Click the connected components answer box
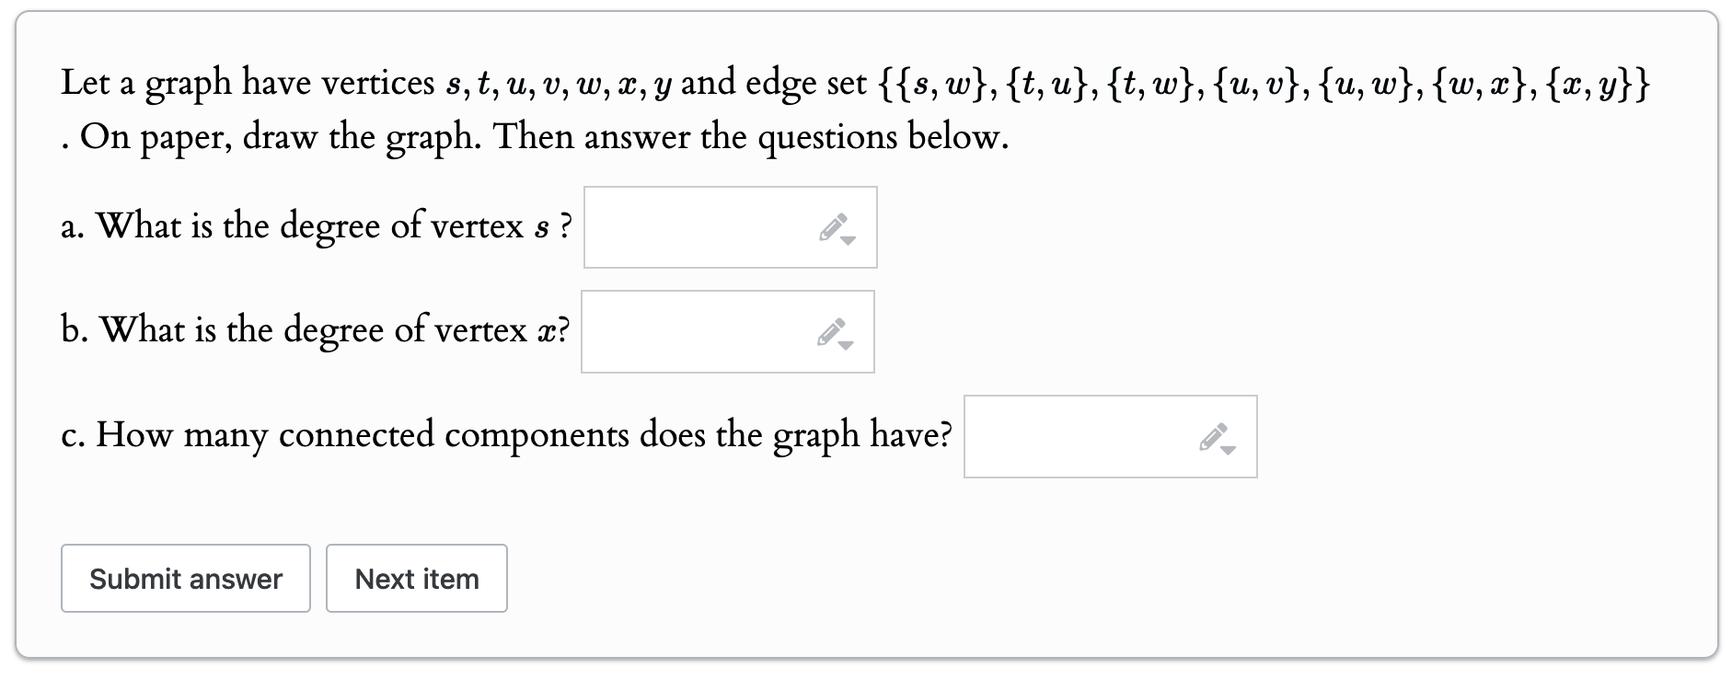 tap(1086, 437)
